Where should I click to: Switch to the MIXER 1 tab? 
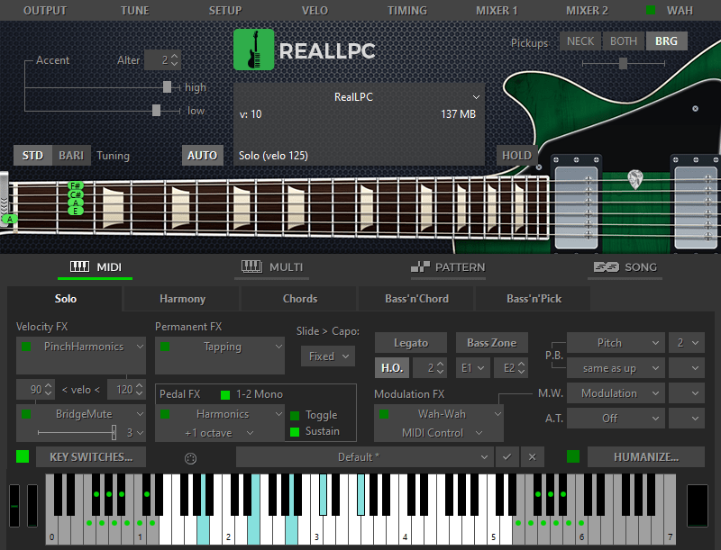(497, 11)
